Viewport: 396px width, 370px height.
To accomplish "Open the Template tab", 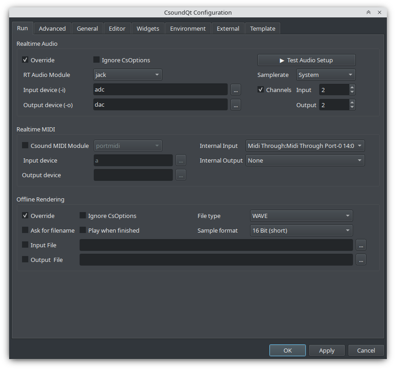I will tap(262, 28).
